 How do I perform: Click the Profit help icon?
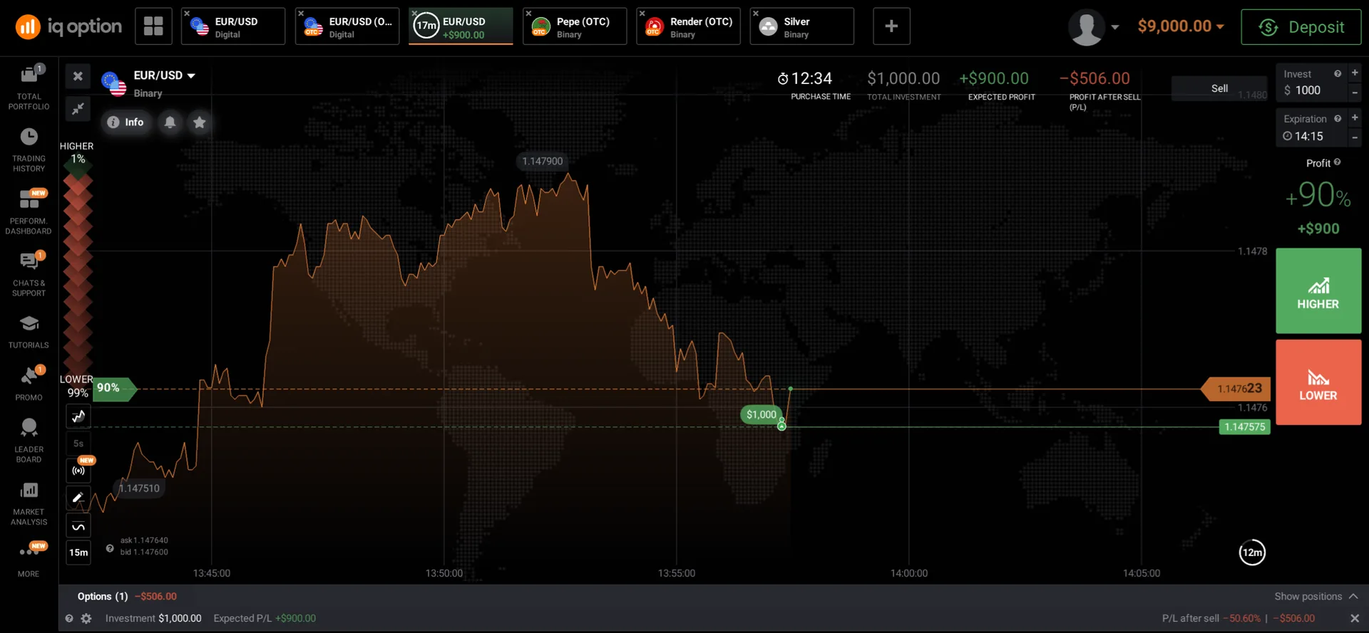pos(1337,162)
